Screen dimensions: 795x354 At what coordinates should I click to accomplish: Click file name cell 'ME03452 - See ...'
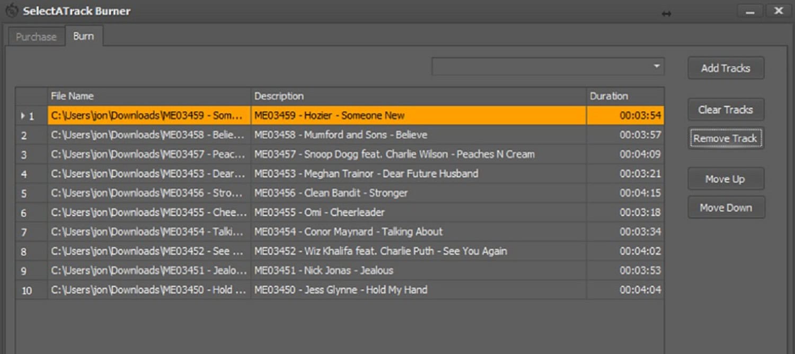click(x=149, y=251)
